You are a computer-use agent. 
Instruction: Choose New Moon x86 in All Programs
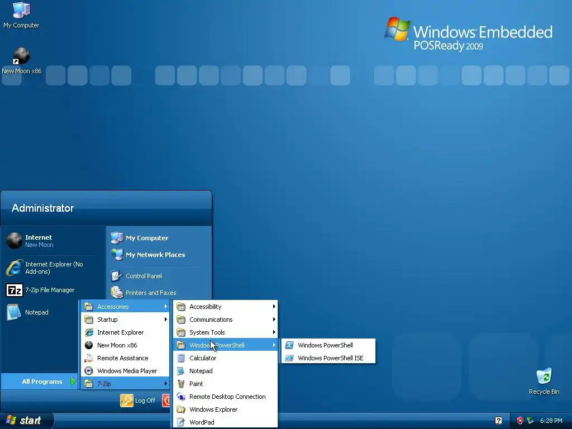pyautogui.click(x=125, y=345)
